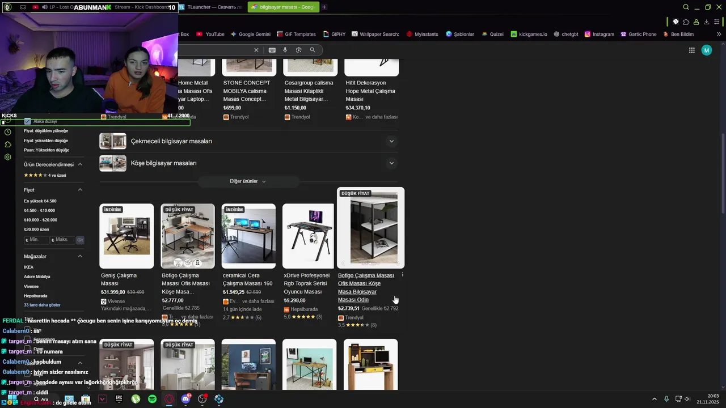Clear the Google search box
The width and height of the screenshot is (726, 408).
point(256,50)
